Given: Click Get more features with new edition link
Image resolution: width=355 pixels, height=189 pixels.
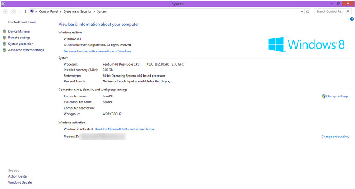Looking at the screenshot, I should pos(97,52).
